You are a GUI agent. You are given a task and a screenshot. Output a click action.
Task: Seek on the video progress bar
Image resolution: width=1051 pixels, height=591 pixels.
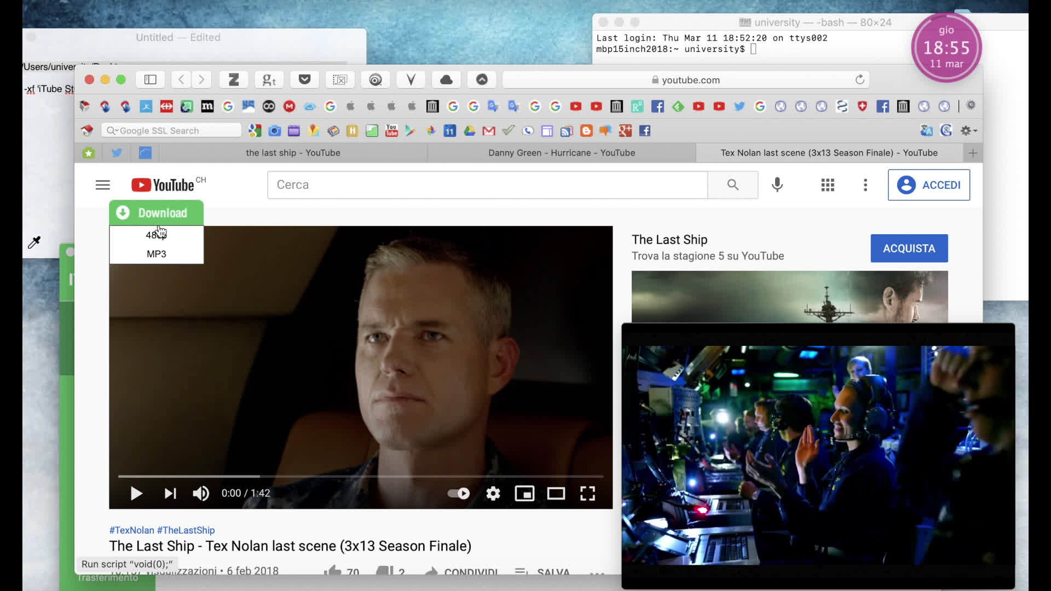click(x=361, y=477)
